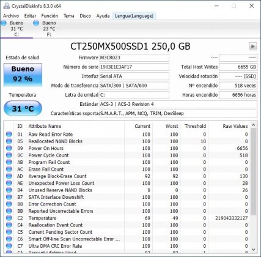Click the SATA/300 | SATA/600 transfer mode field
The width and height of the screenshot is (261, 257).
(134, 86)
